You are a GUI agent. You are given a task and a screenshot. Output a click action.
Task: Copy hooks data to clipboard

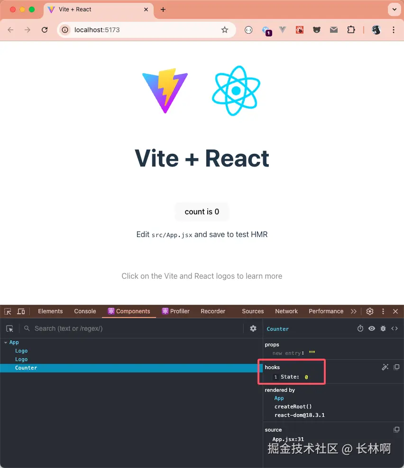[x=396, y=367]
